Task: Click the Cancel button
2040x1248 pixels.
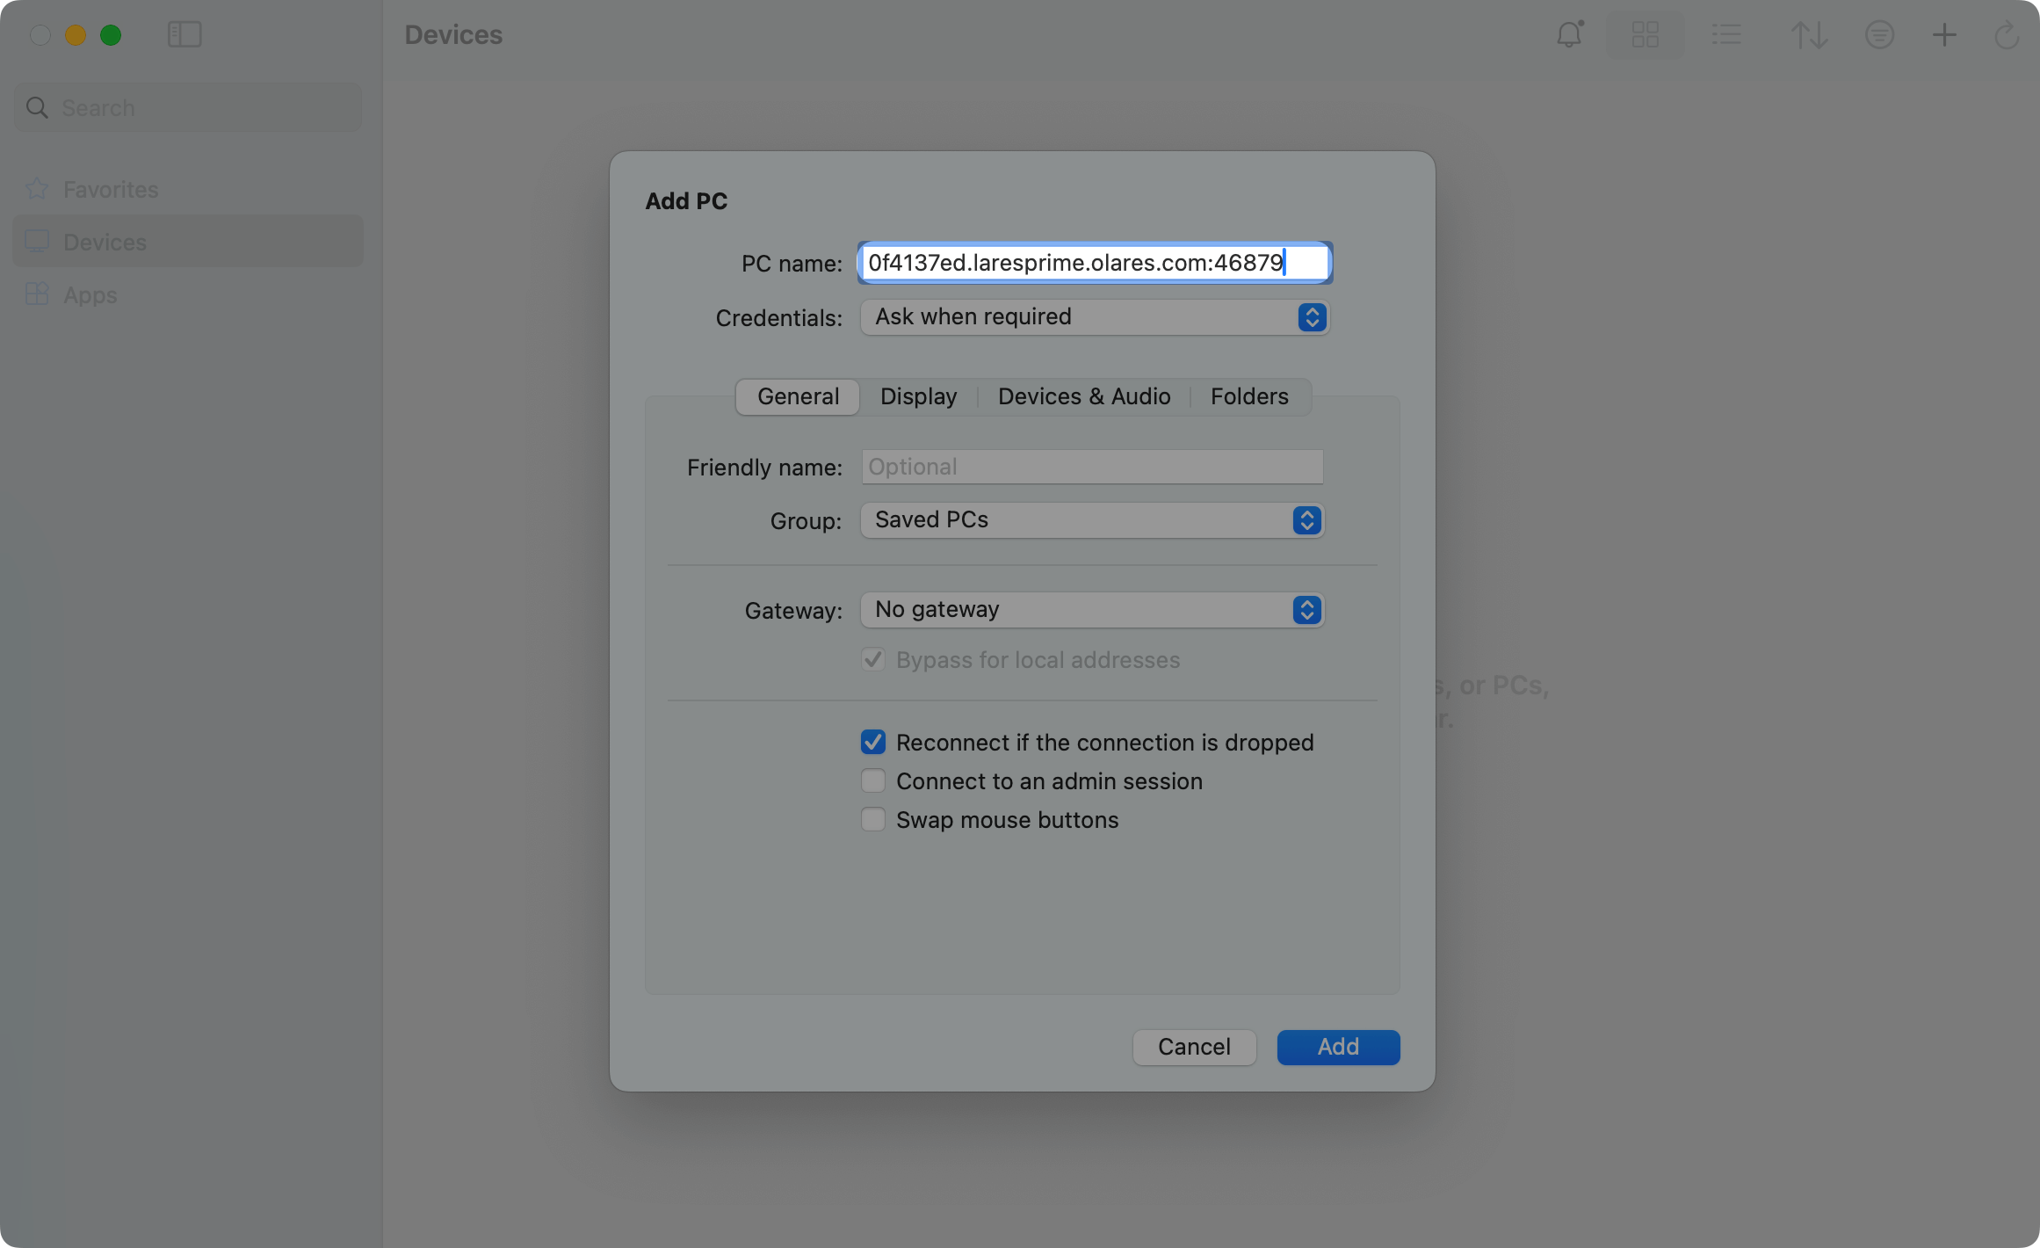Action: click(1193, 1047)
